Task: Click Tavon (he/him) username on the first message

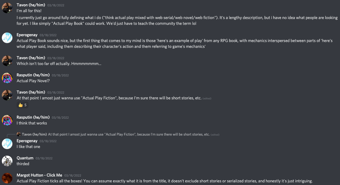Action: pyautogui.click(x=31, y=5)
